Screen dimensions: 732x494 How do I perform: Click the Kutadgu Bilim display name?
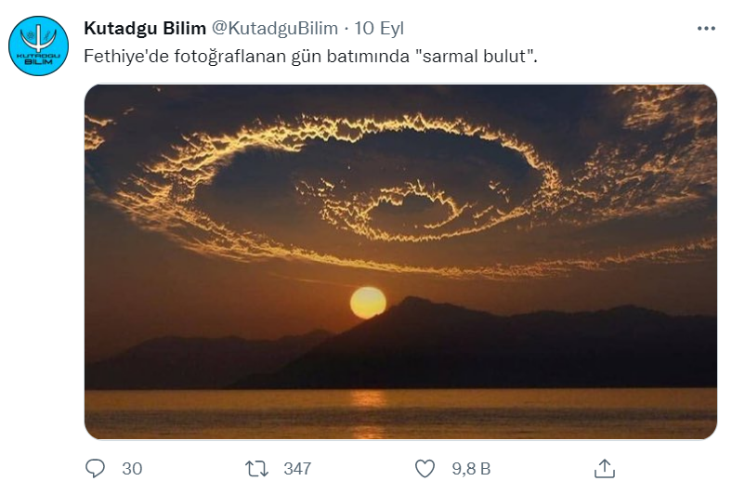(144, 28)
